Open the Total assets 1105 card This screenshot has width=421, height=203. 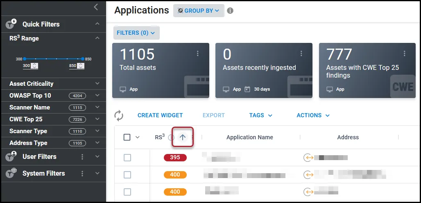tap(161, 70)
